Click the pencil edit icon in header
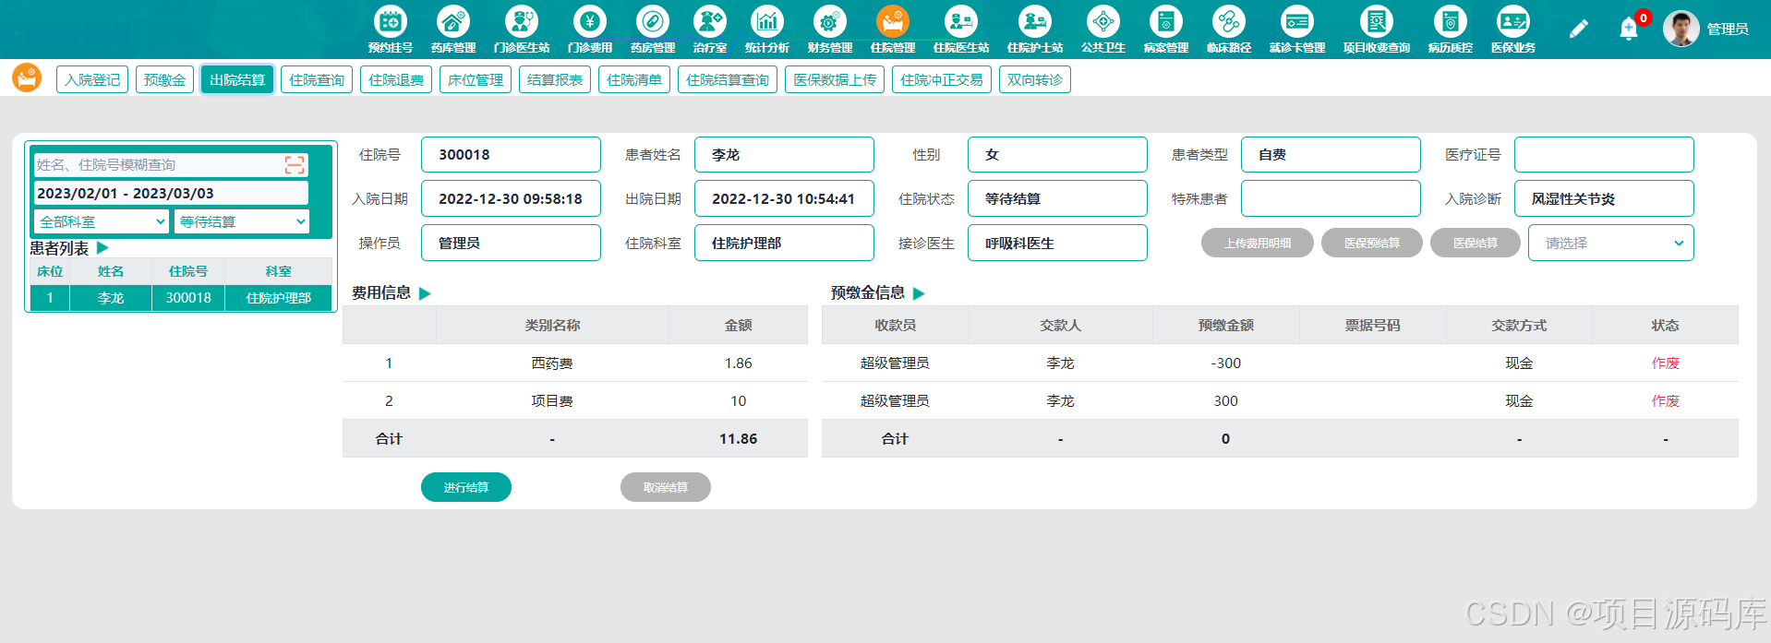 [x=1578, y=29]
